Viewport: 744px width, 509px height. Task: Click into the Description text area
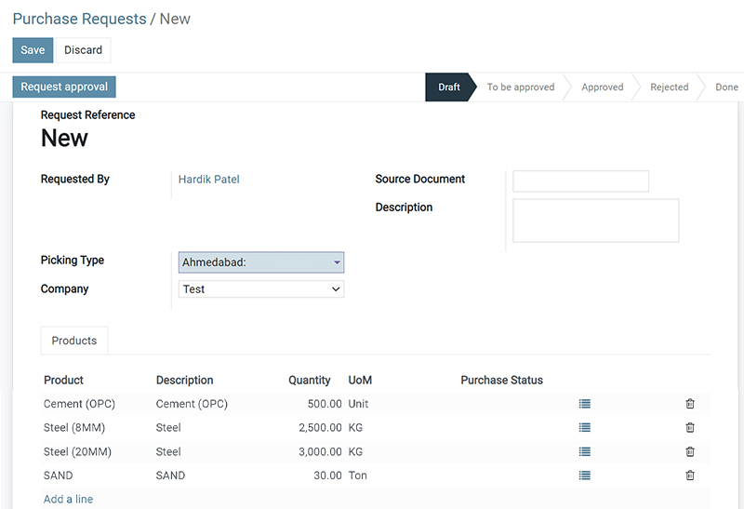point(596,221)
